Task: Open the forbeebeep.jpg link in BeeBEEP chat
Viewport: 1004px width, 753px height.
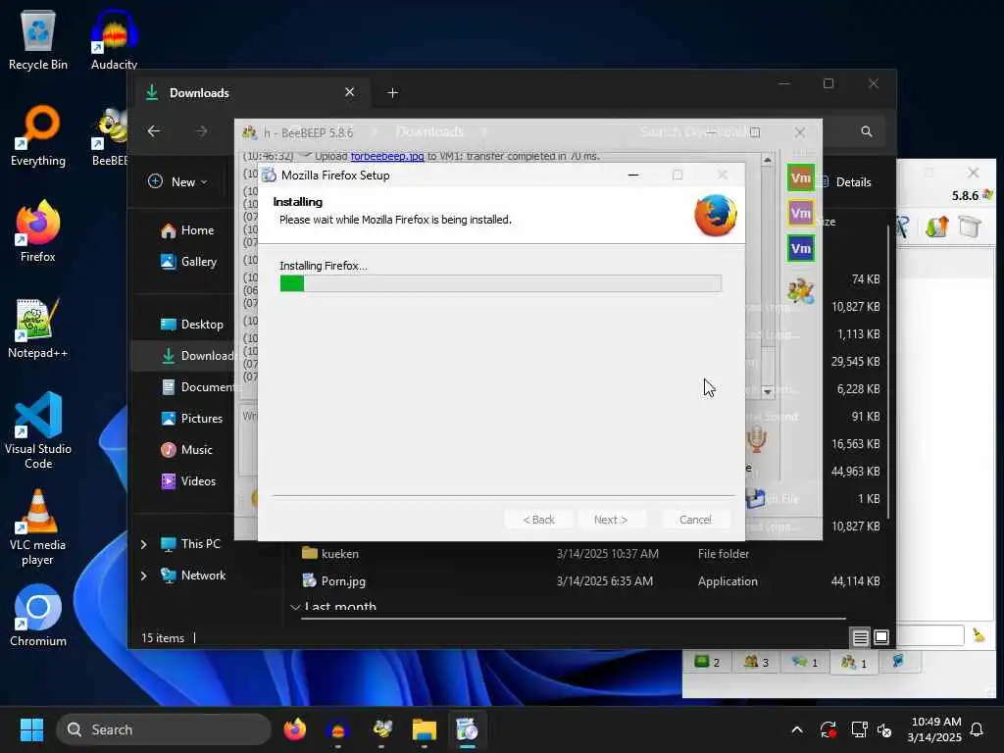Action: point(386,156)
